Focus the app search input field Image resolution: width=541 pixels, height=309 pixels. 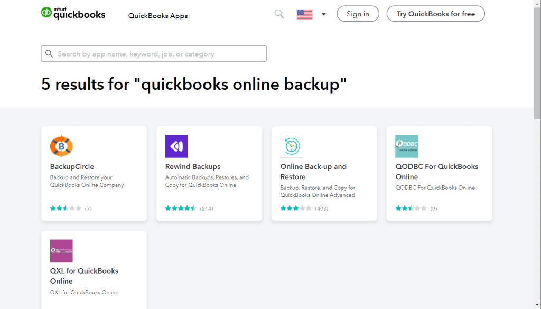coord(154,54)
